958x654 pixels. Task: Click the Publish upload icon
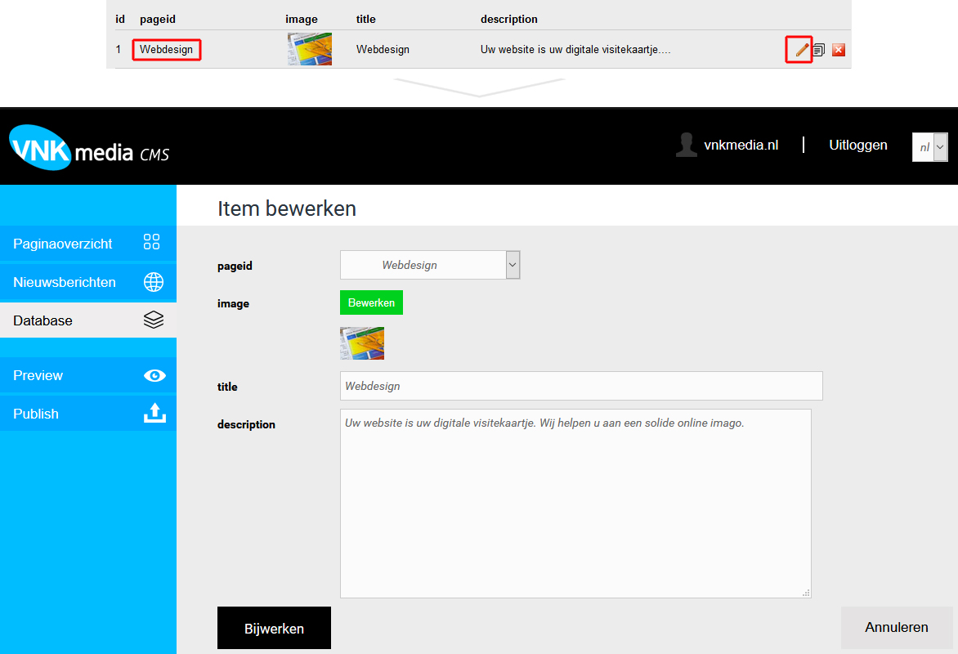(154, 414)
